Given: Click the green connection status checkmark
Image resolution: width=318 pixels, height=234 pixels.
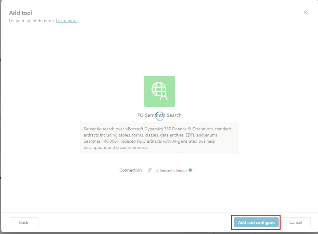Looking at the screenshot, I should pos(190,170).
